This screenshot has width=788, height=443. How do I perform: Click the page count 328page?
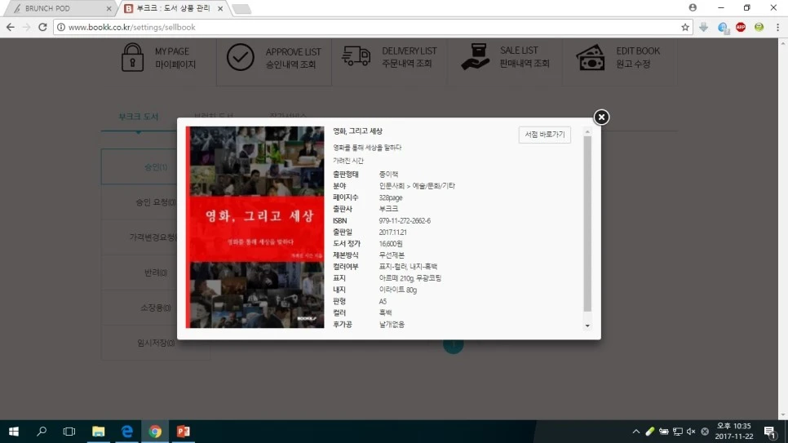point(391,197)
